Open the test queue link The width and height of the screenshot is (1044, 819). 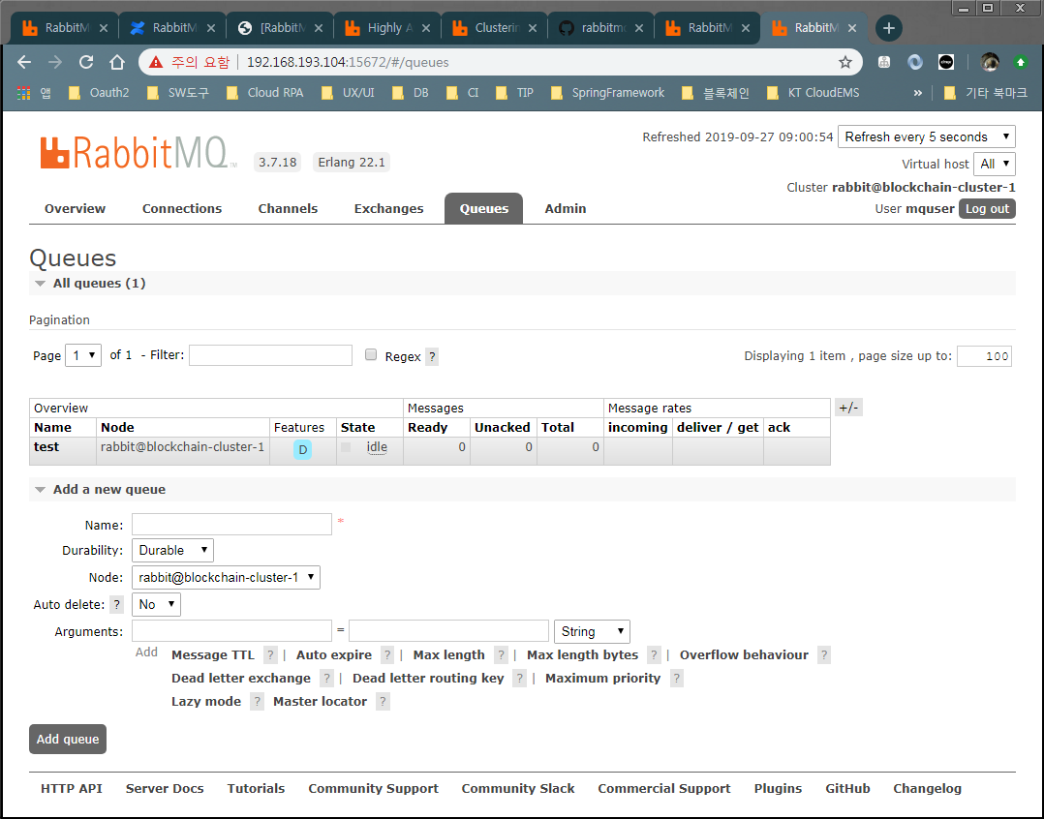46,447
